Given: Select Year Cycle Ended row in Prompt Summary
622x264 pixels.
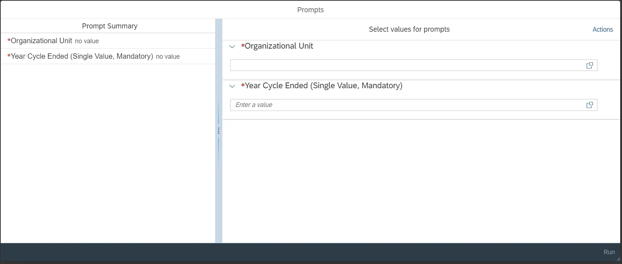Looking at the screenshot, I should click(x=82, y=57).
